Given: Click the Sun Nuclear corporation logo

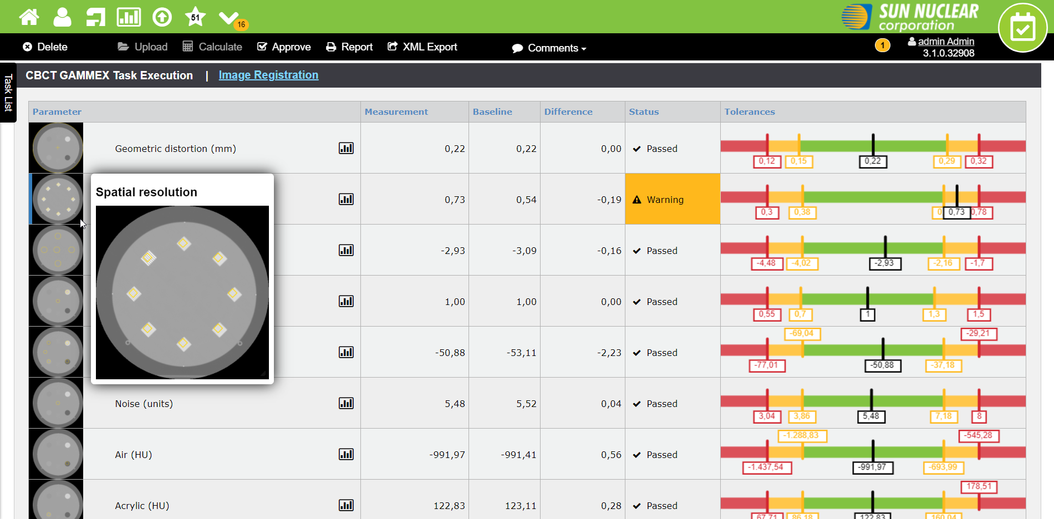Looking at the screenshot, I should pos(910,17).
